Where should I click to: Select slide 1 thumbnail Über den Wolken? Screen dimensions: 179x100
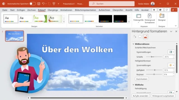click(x=15, y=36)
